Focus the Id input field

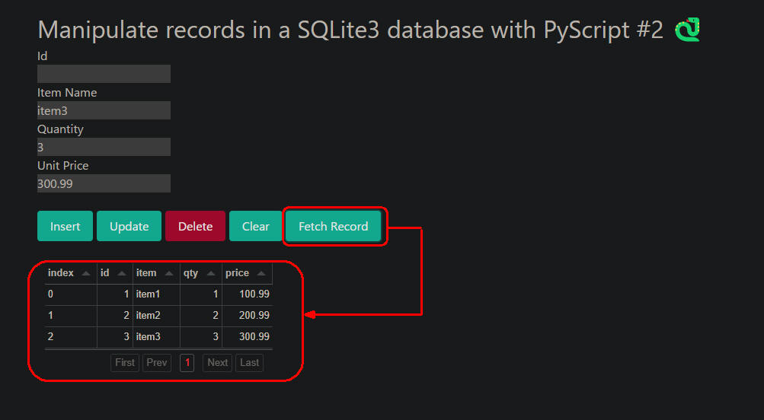click(x=104, y=74)
